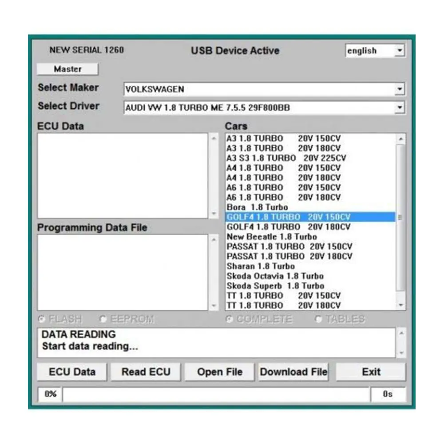
Task: Expand the Select Driver dropdown arrow
Action: tap(400, 107)
